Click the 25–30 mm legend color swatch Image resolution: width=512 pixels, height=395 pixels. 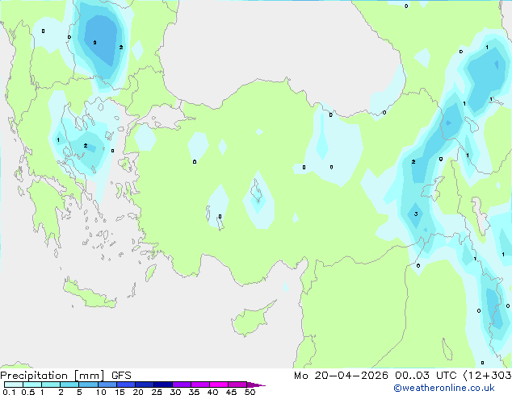[163, 385]
